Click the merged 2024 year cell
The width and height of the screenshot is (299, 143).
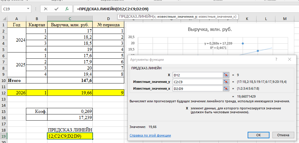(x=17, y=40)
